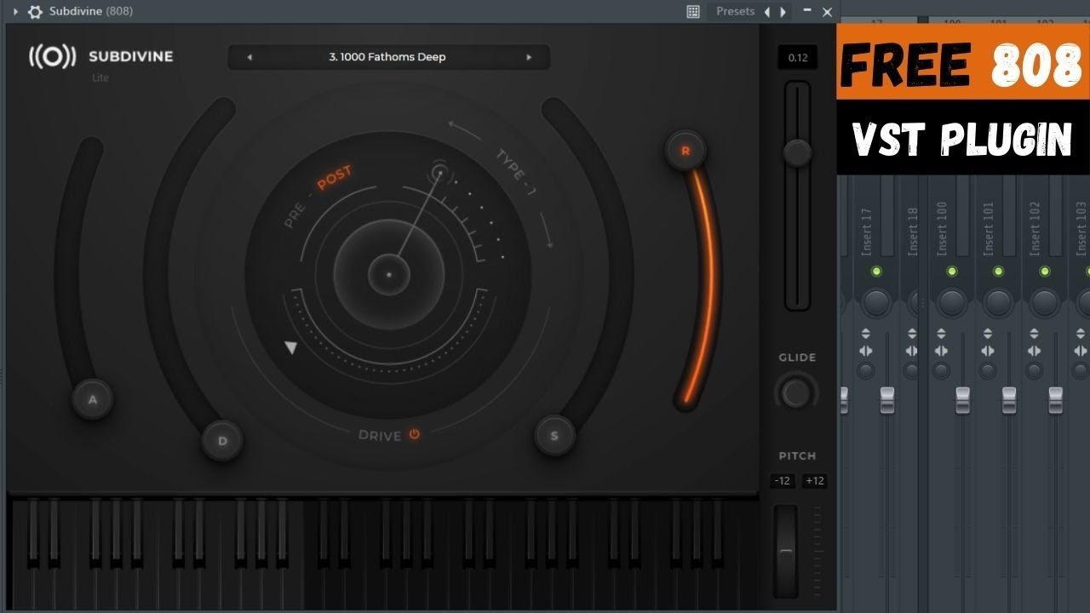The width and height of the screenshot is (1090, 613).
Task: Click the +12 pitch range button
Action: click(x=815, y=481)
